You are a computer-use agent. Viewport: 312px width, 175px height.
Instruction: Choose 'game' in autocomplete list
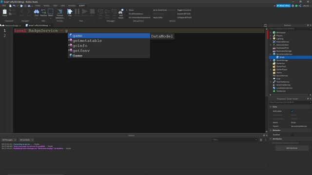(x=109, y=35)
